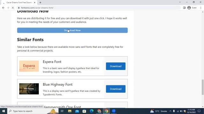Click the Download Now button

pos(72,30)
